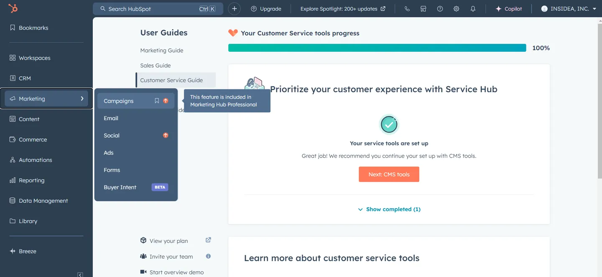Click View your plan link
Image resolution: width=602 pixels, height=277 pixels.
point(169,241)
